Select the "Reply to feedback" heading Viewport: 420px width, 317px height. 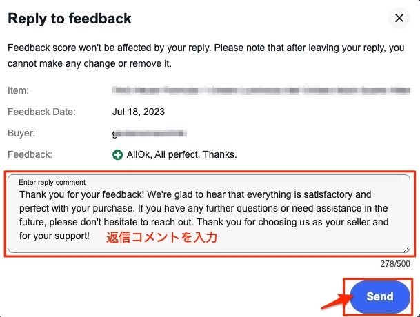click(x=70, y=19)
